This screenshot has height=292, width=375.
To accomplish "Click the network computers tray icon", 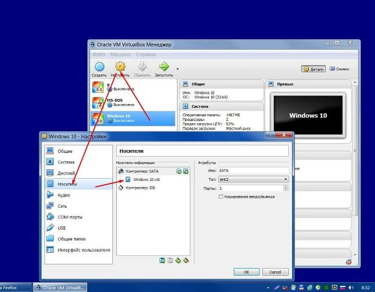I will 310,287.
